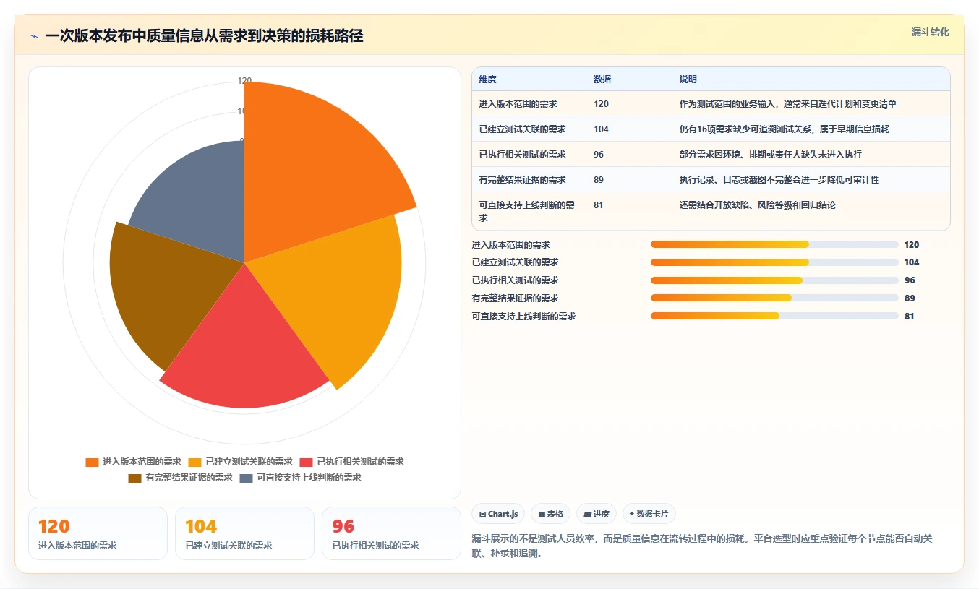Click the slate-gray segment of the polar chart
The width and height of the screenshot is (979, 589).
point(199,202)
